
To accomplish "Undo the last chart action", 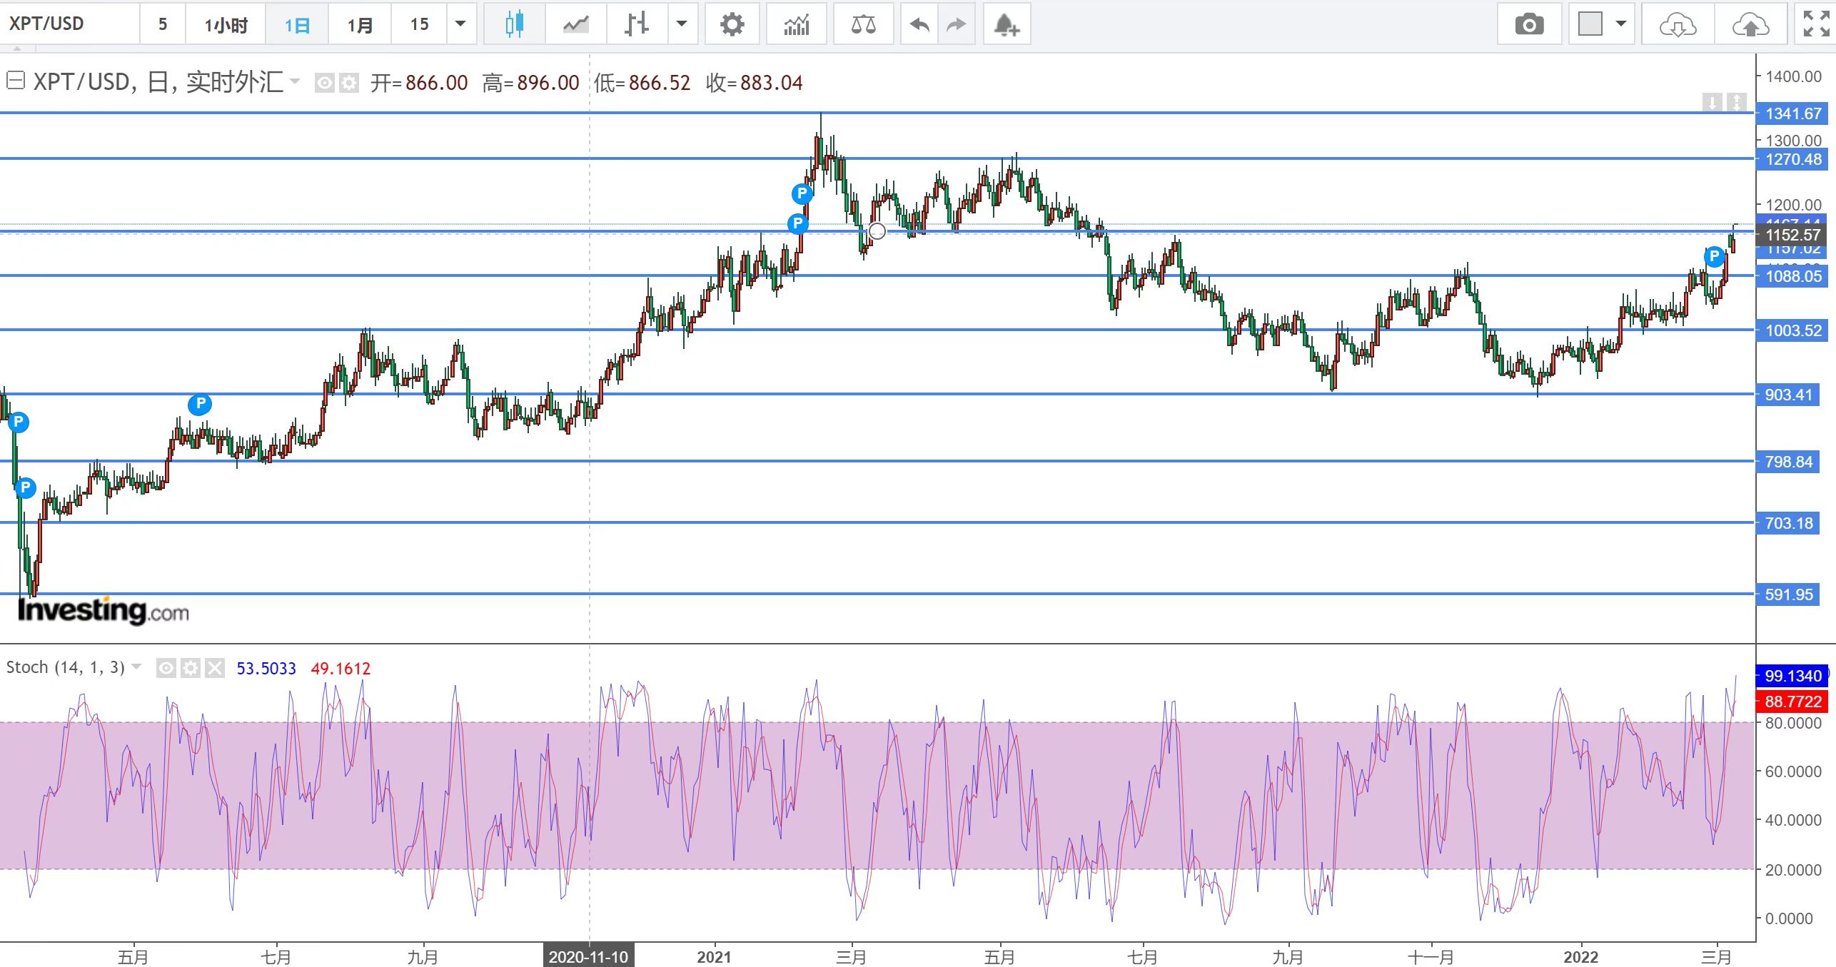I will coord(919,24).
